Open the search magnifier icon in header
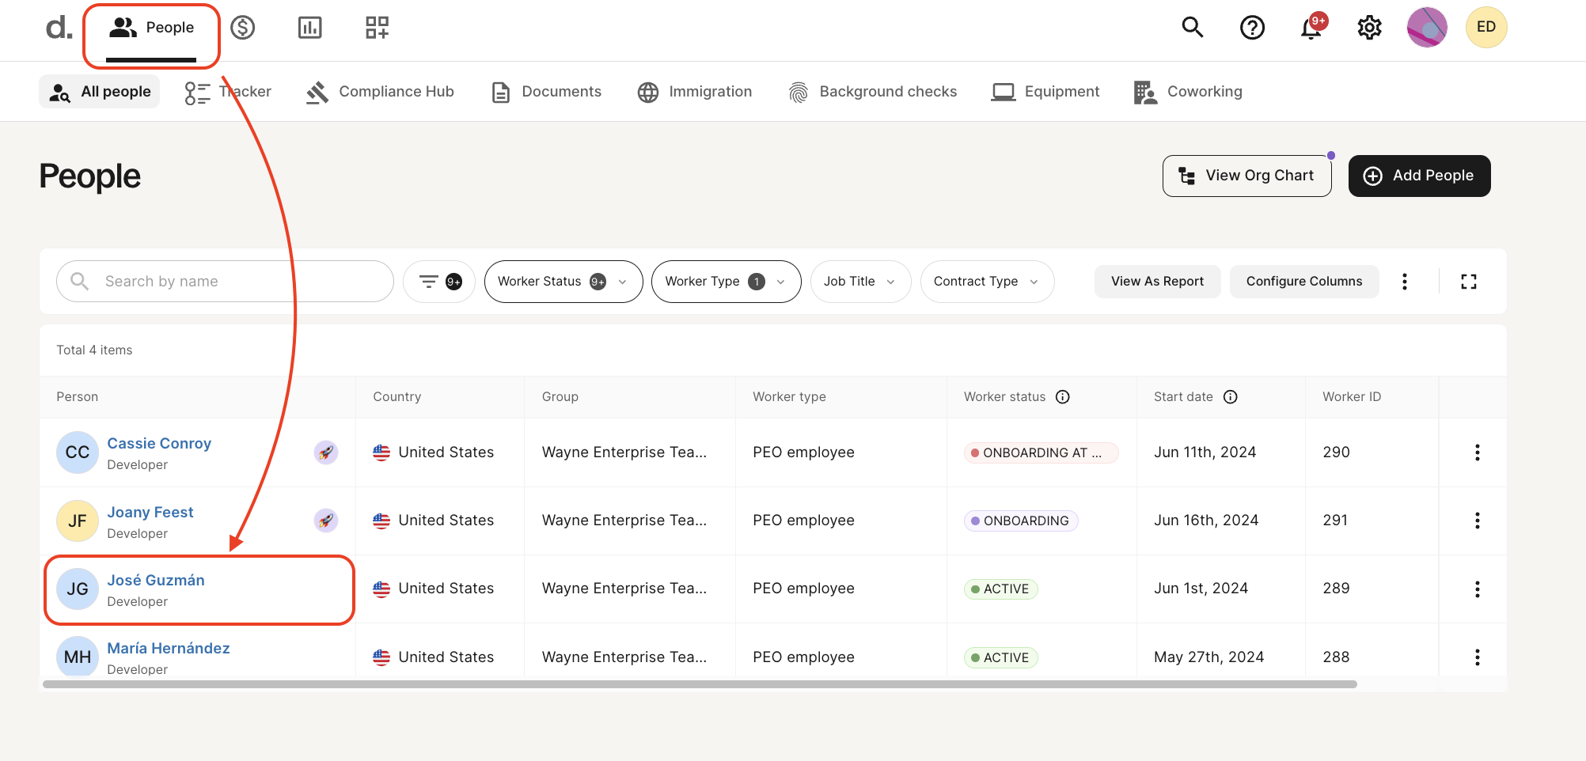The height and width of the screenshot is (761, 1586). (x=1192, y=28)
